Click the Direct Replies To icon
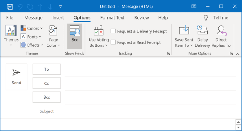 [221, 31]
